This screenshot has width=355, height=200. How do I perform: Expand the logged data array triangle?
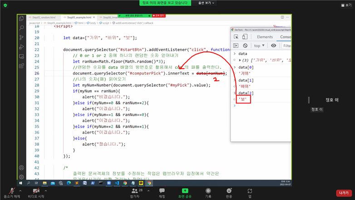click(240, 60)
